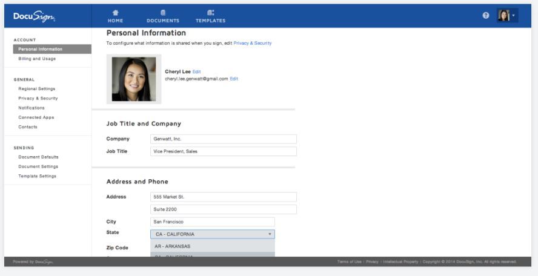The image size is (538, 276).
Task: Edit the email address
Action: 234,79
